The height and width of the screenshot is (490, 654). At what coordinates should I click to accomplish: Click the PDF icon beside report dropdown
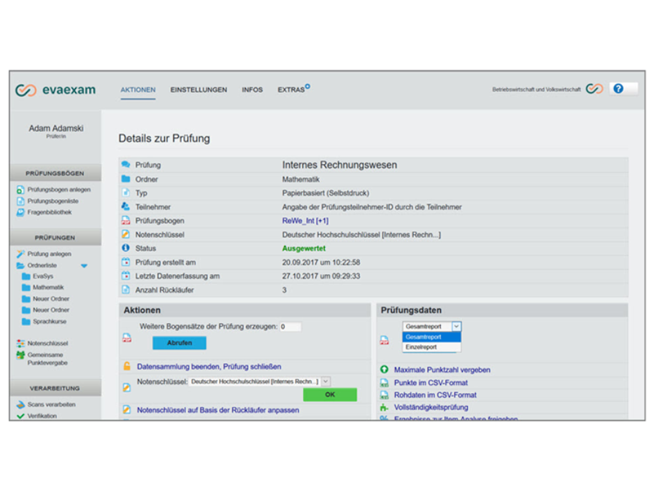384,340
